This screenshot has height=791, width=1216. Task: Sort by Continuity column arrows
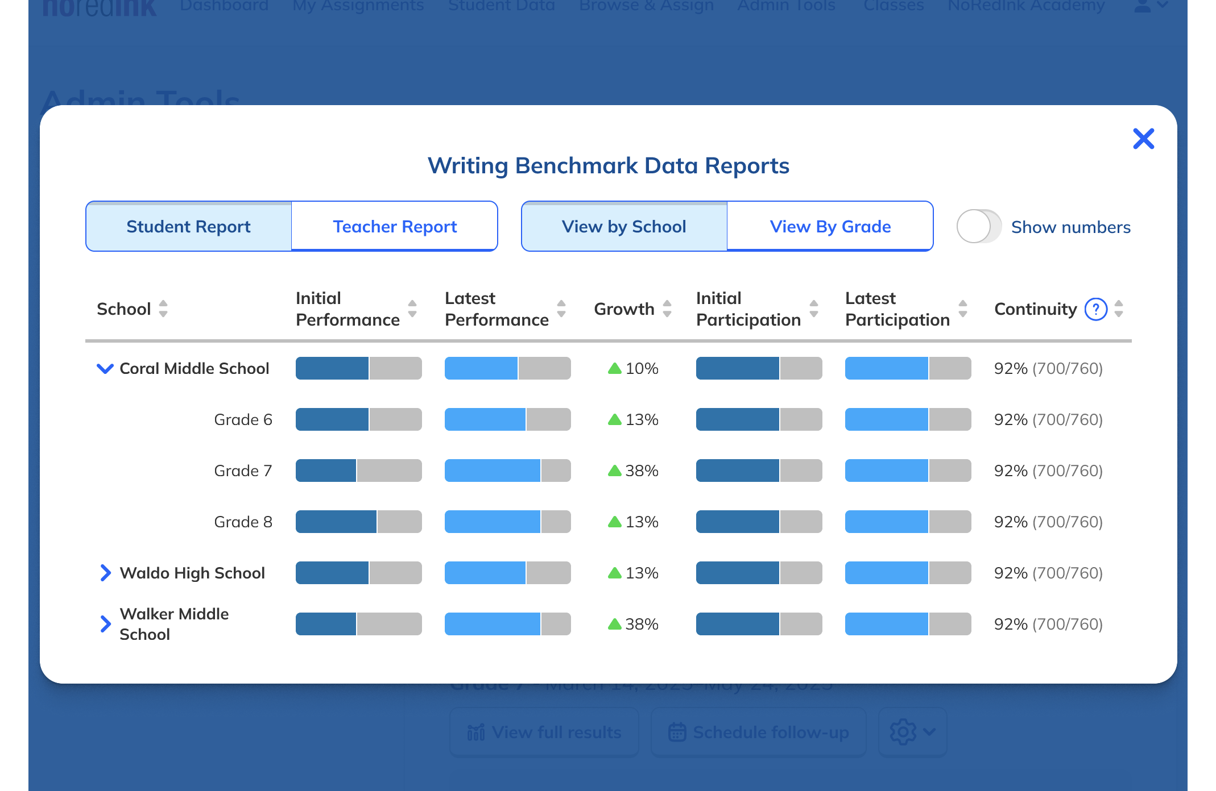[x=1119, y=309]
